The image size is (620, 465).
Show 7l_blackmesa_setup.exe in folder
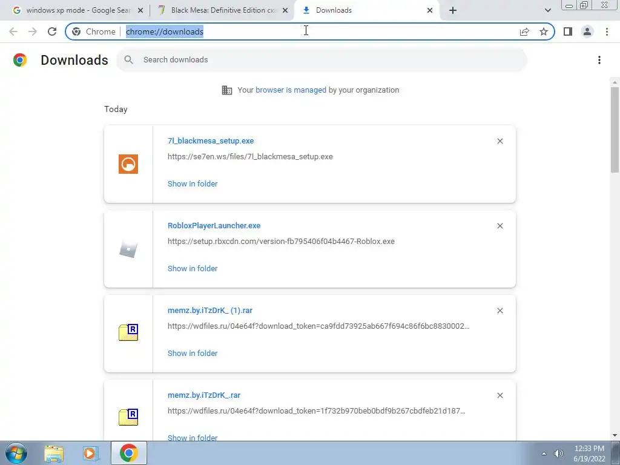[x=193, y=183]
